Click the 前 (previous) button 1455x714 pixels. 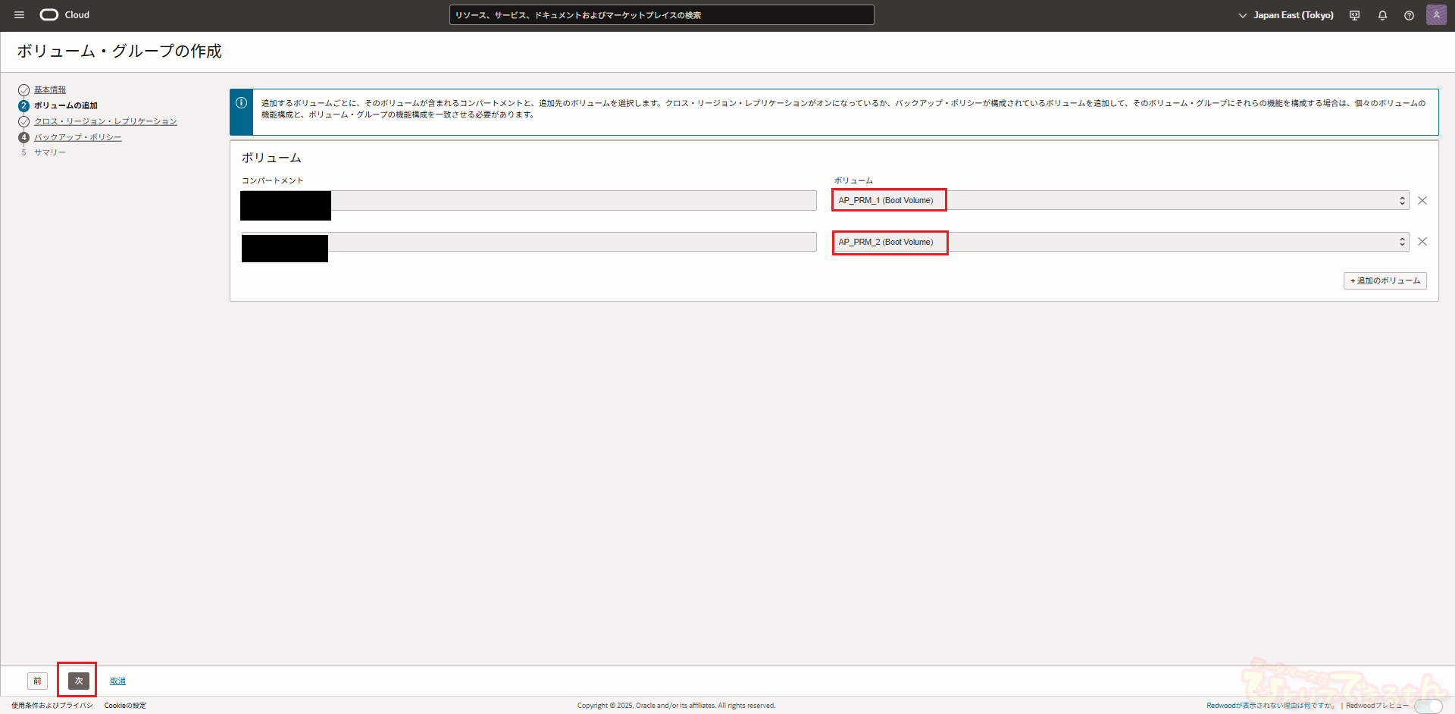tap(37, 681)
